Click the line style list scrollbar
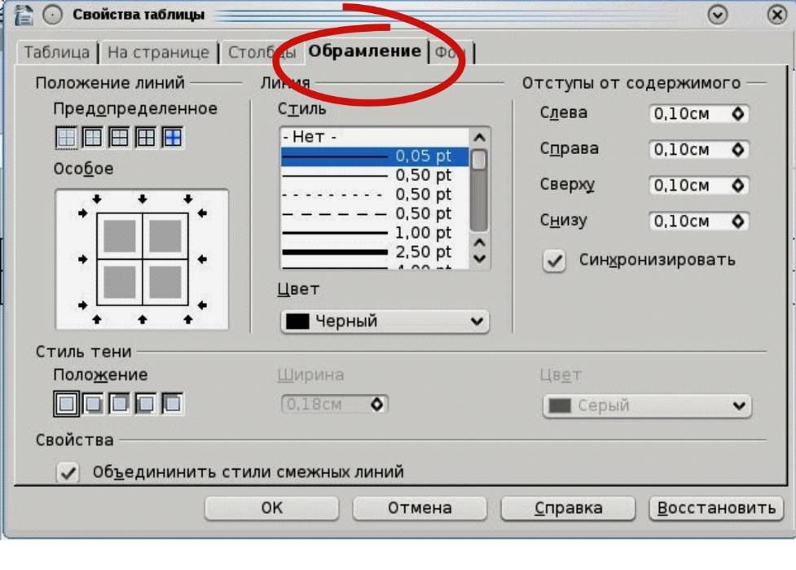796x570 pixels. (479, 195)
